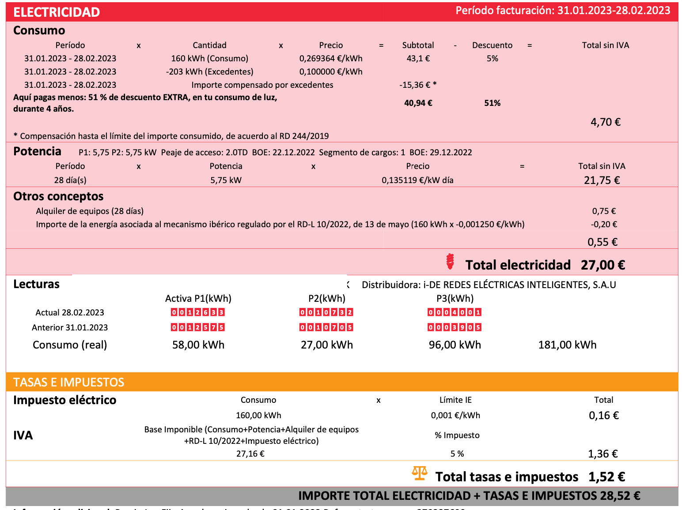
Task: Click the current P3 meter reading 0004001
Action: [455, 312]
